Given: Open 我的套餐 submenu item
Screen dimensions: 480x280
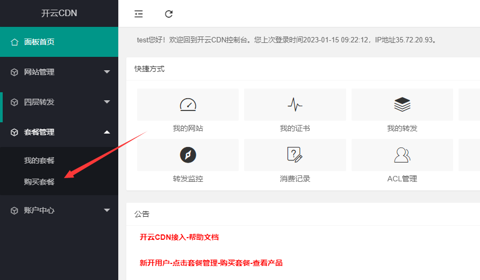Looking at the screenshot, I should click(x=39, y=160).
